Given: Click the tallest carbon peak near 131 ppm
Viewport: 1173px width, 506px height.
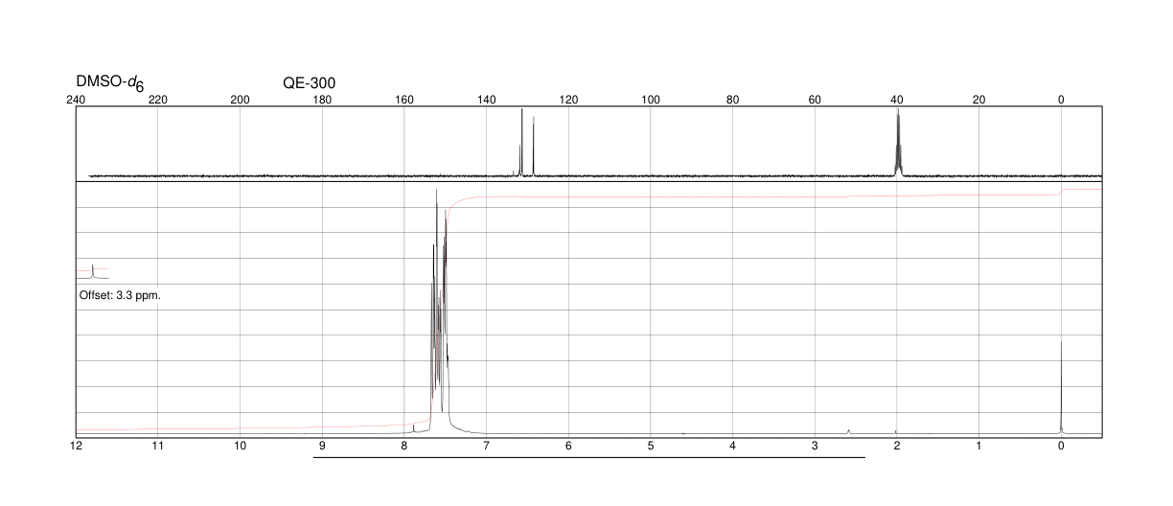Looking at the screenshot, I should coord(521,143).
